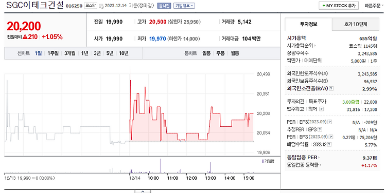Select 1년 line chart period

(x=85, y=53)
